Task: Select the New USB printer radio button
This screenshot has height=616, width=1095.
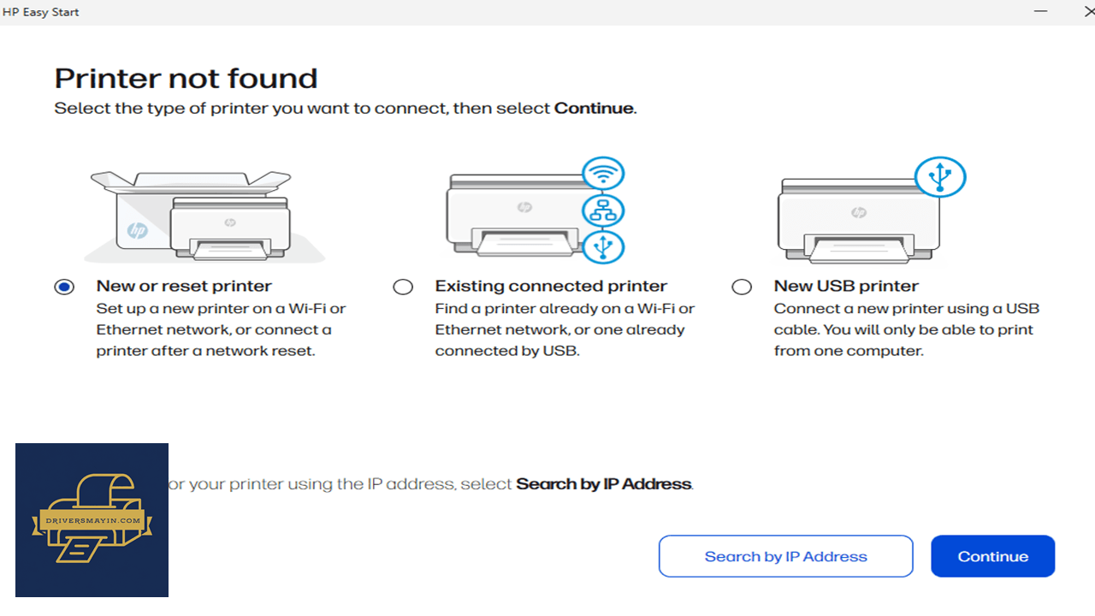Action: pos(742,287)
